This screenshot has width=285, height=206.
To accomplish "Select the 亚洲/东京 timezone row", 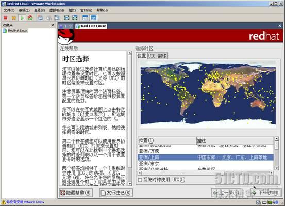I will [x=206, y=163].
